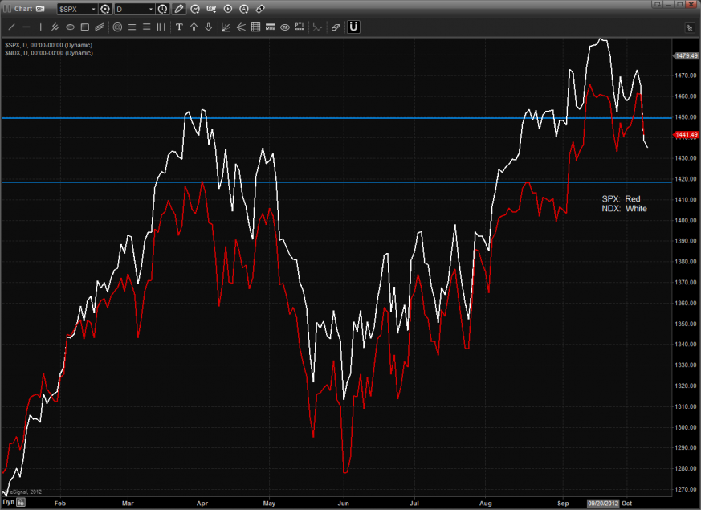Click the symbol link chain icon

click(260, 9)
